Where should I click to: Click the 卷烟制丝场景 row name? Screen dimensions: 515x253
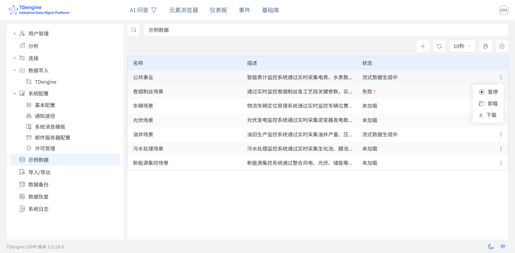click(148, 92)
